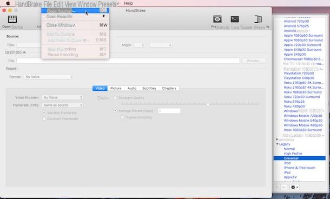Select Variable Framerate radio button
Image resolution: width=330 pixels, height=199 pixels.
pos(44,113)
